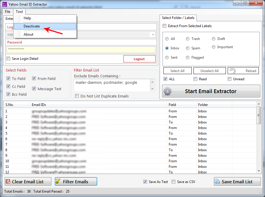Click exclude box scroll up arrow
The width and height of the screenshot is (265, 197).
pos(152,82)
